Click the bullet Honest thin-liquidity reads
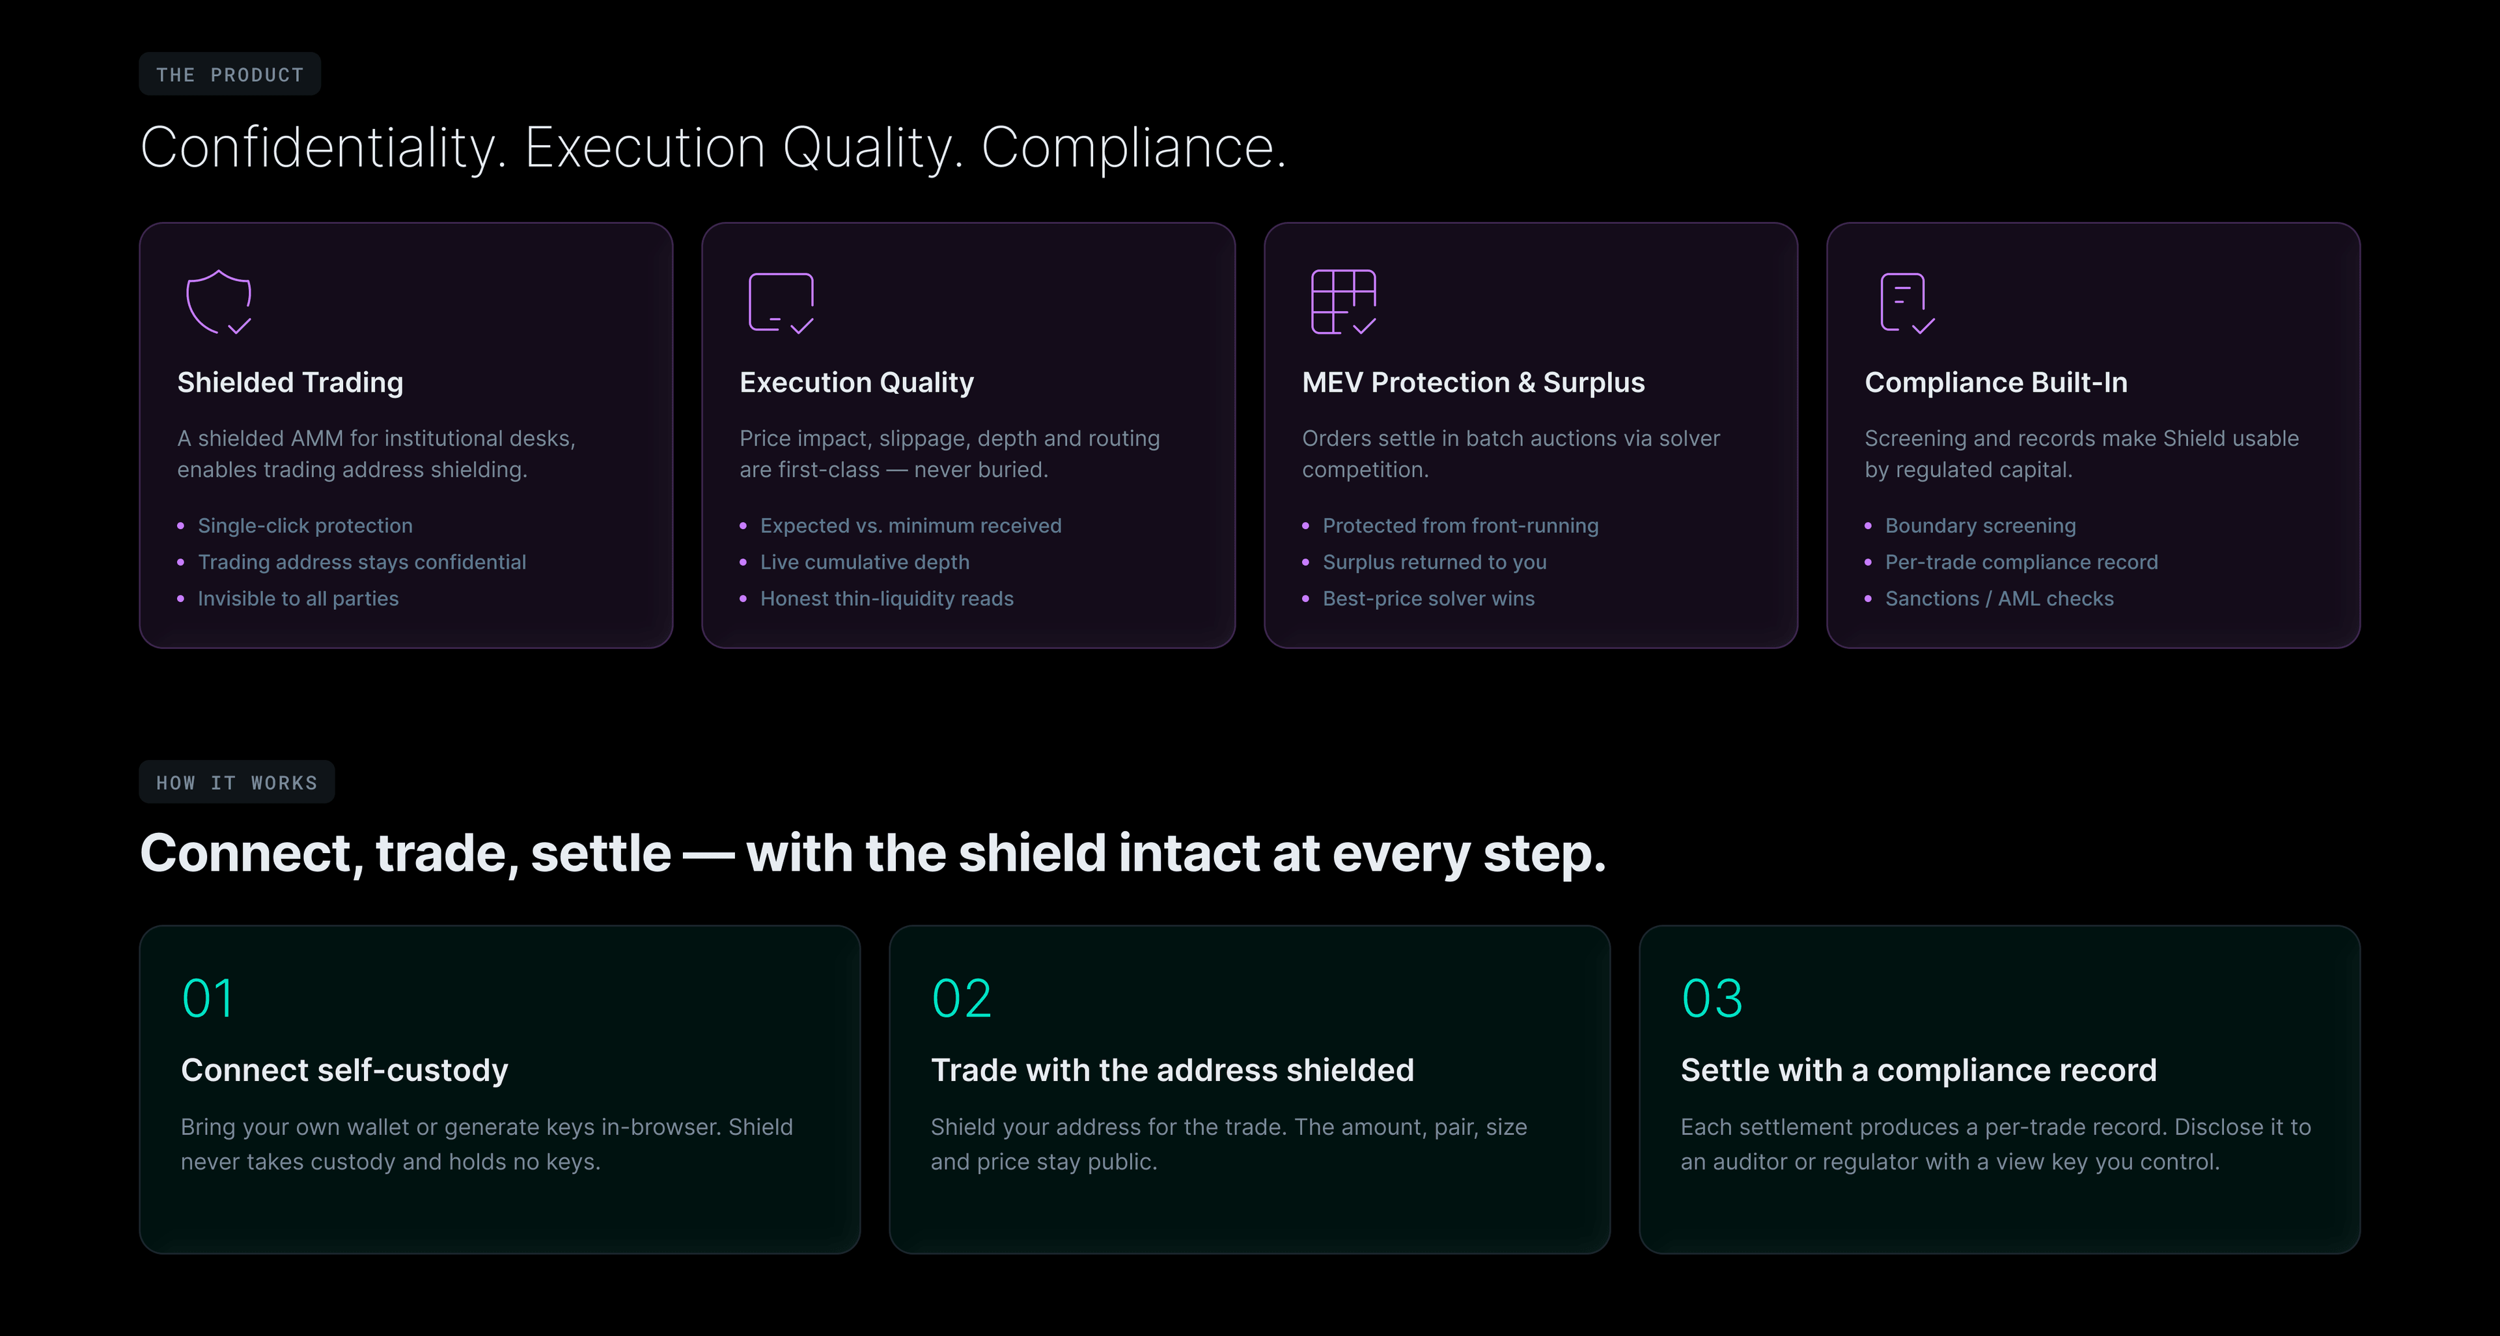This screenshot has height=1336, width=2500. (x=887, y=599)
